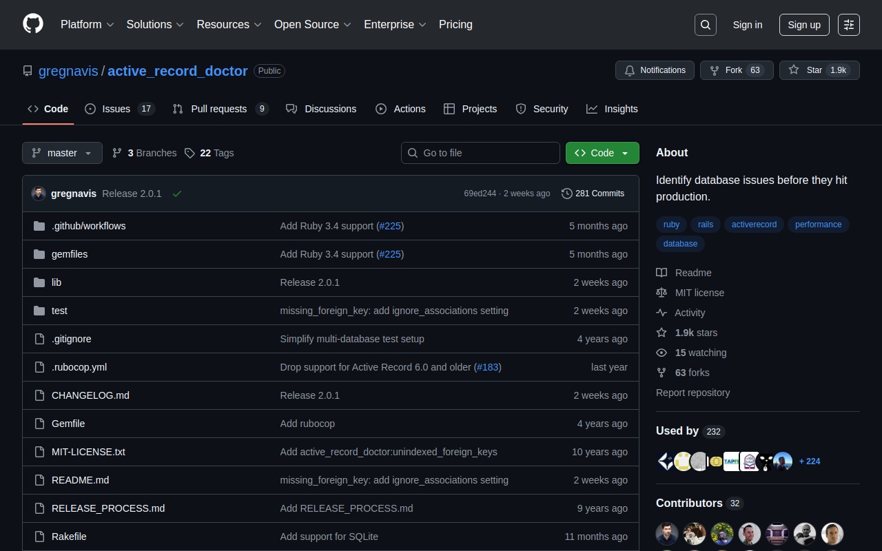Click the green checkmark next to Release 2.0.1
The width and height of the screenshot is (882, 551).
[177, 194]
